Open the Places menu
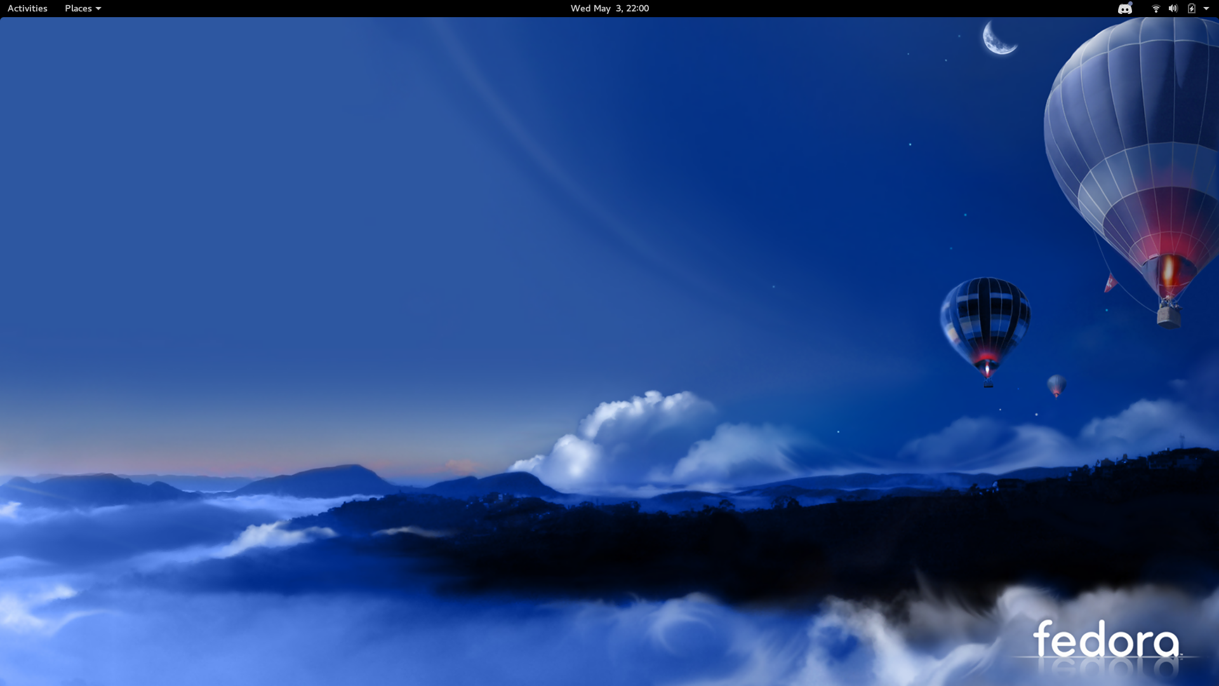Viewport: 1219px width, 686px height. click(x=78, y=8)
